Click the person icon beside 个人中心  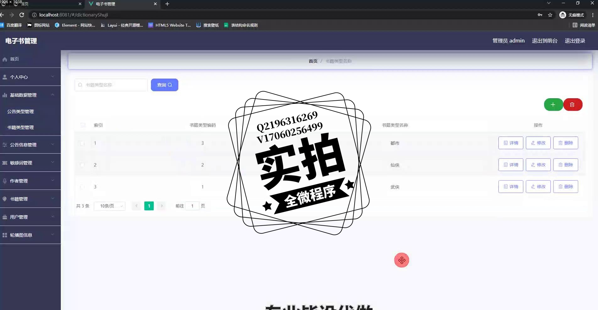point(5,77)
